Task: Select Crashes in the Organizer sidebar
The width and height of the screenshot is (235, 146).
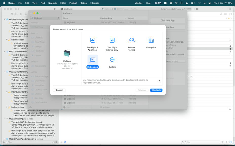Action: 39,38
